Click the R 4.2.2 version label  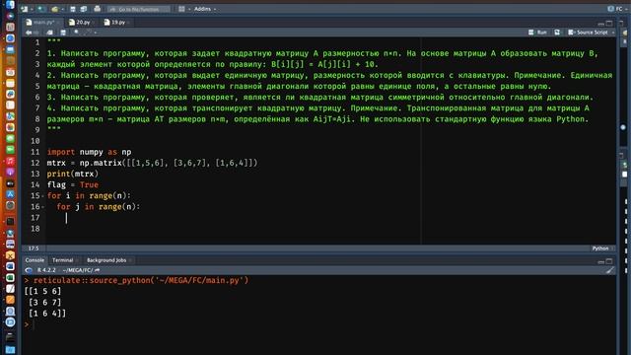click(46, 270)
